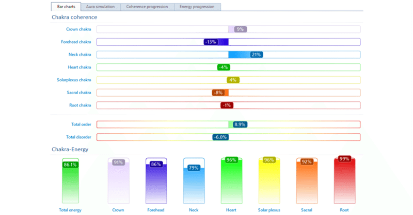Select the Total order label
Image resolution: width=413 pixels, height=215 pixels.
(81, 124)
